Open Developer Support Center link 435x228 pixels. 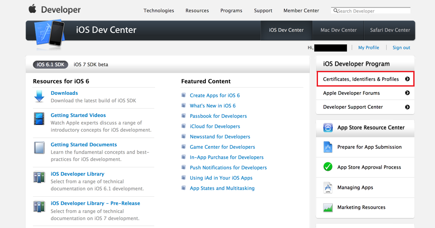tap(353, 107)
